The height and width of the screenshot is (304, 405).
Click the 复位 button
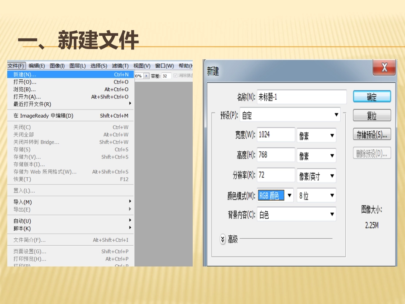pos(372,116)
